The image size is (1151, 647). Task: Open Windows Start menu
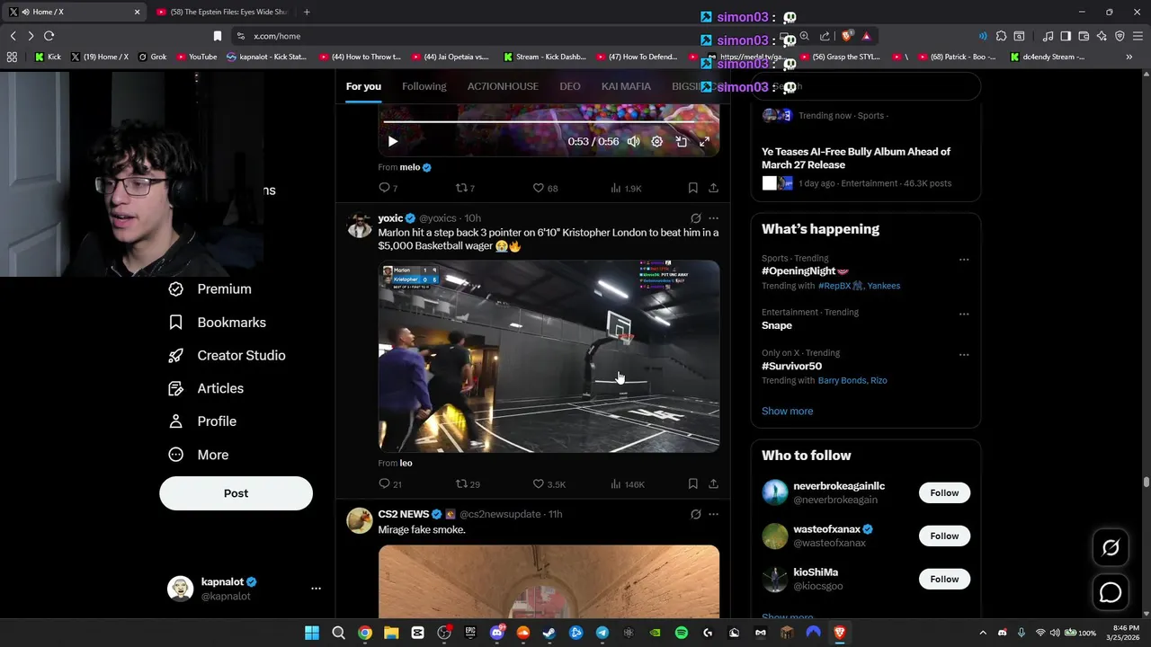[x=312, y=633]
